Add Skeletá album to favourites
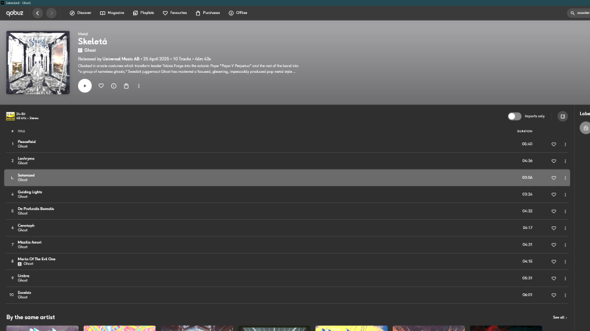This screenshot has width=590, height=331. coord(101,86)
